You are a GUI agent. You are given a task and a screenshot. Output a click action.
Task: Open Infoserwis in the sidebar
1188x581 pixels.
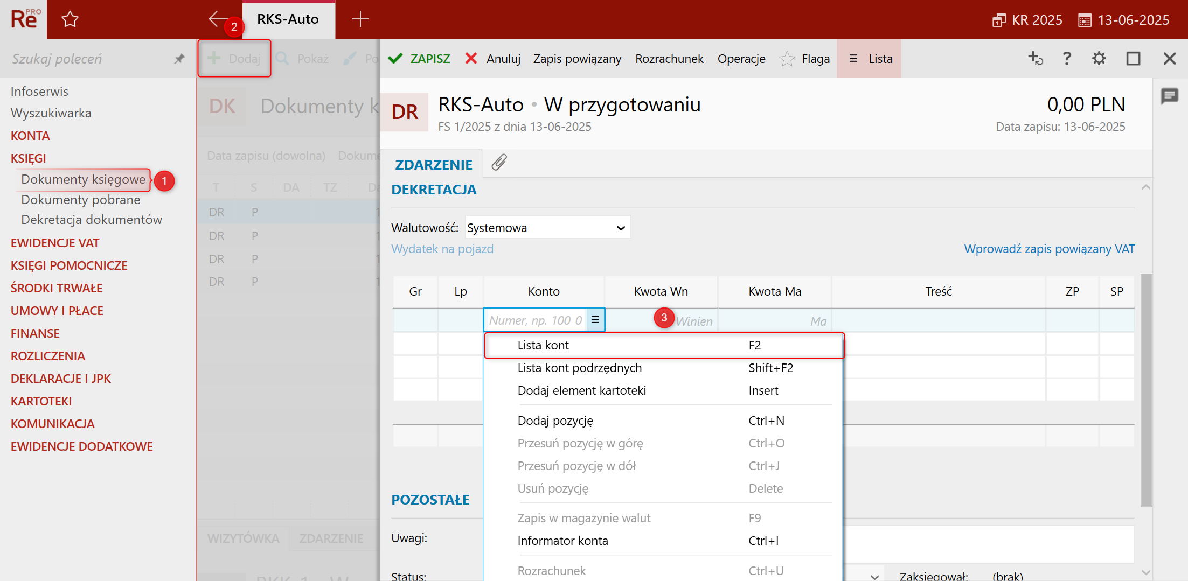tap(39, 92)
